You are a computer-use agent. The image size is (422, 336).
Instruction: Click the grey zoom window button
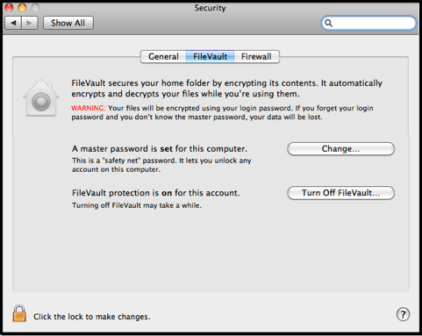[x=35, y=8]
